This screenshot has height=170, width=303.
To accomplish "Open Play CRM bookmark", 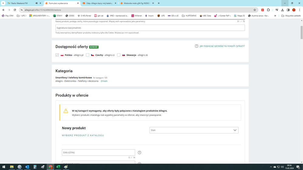I will (8, 16).
